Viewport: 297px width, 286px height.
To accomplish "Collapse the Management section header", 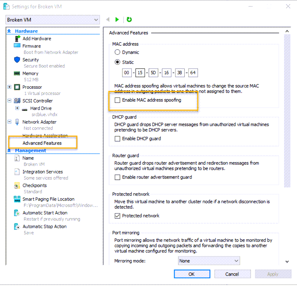I will [x=9, y=150].
